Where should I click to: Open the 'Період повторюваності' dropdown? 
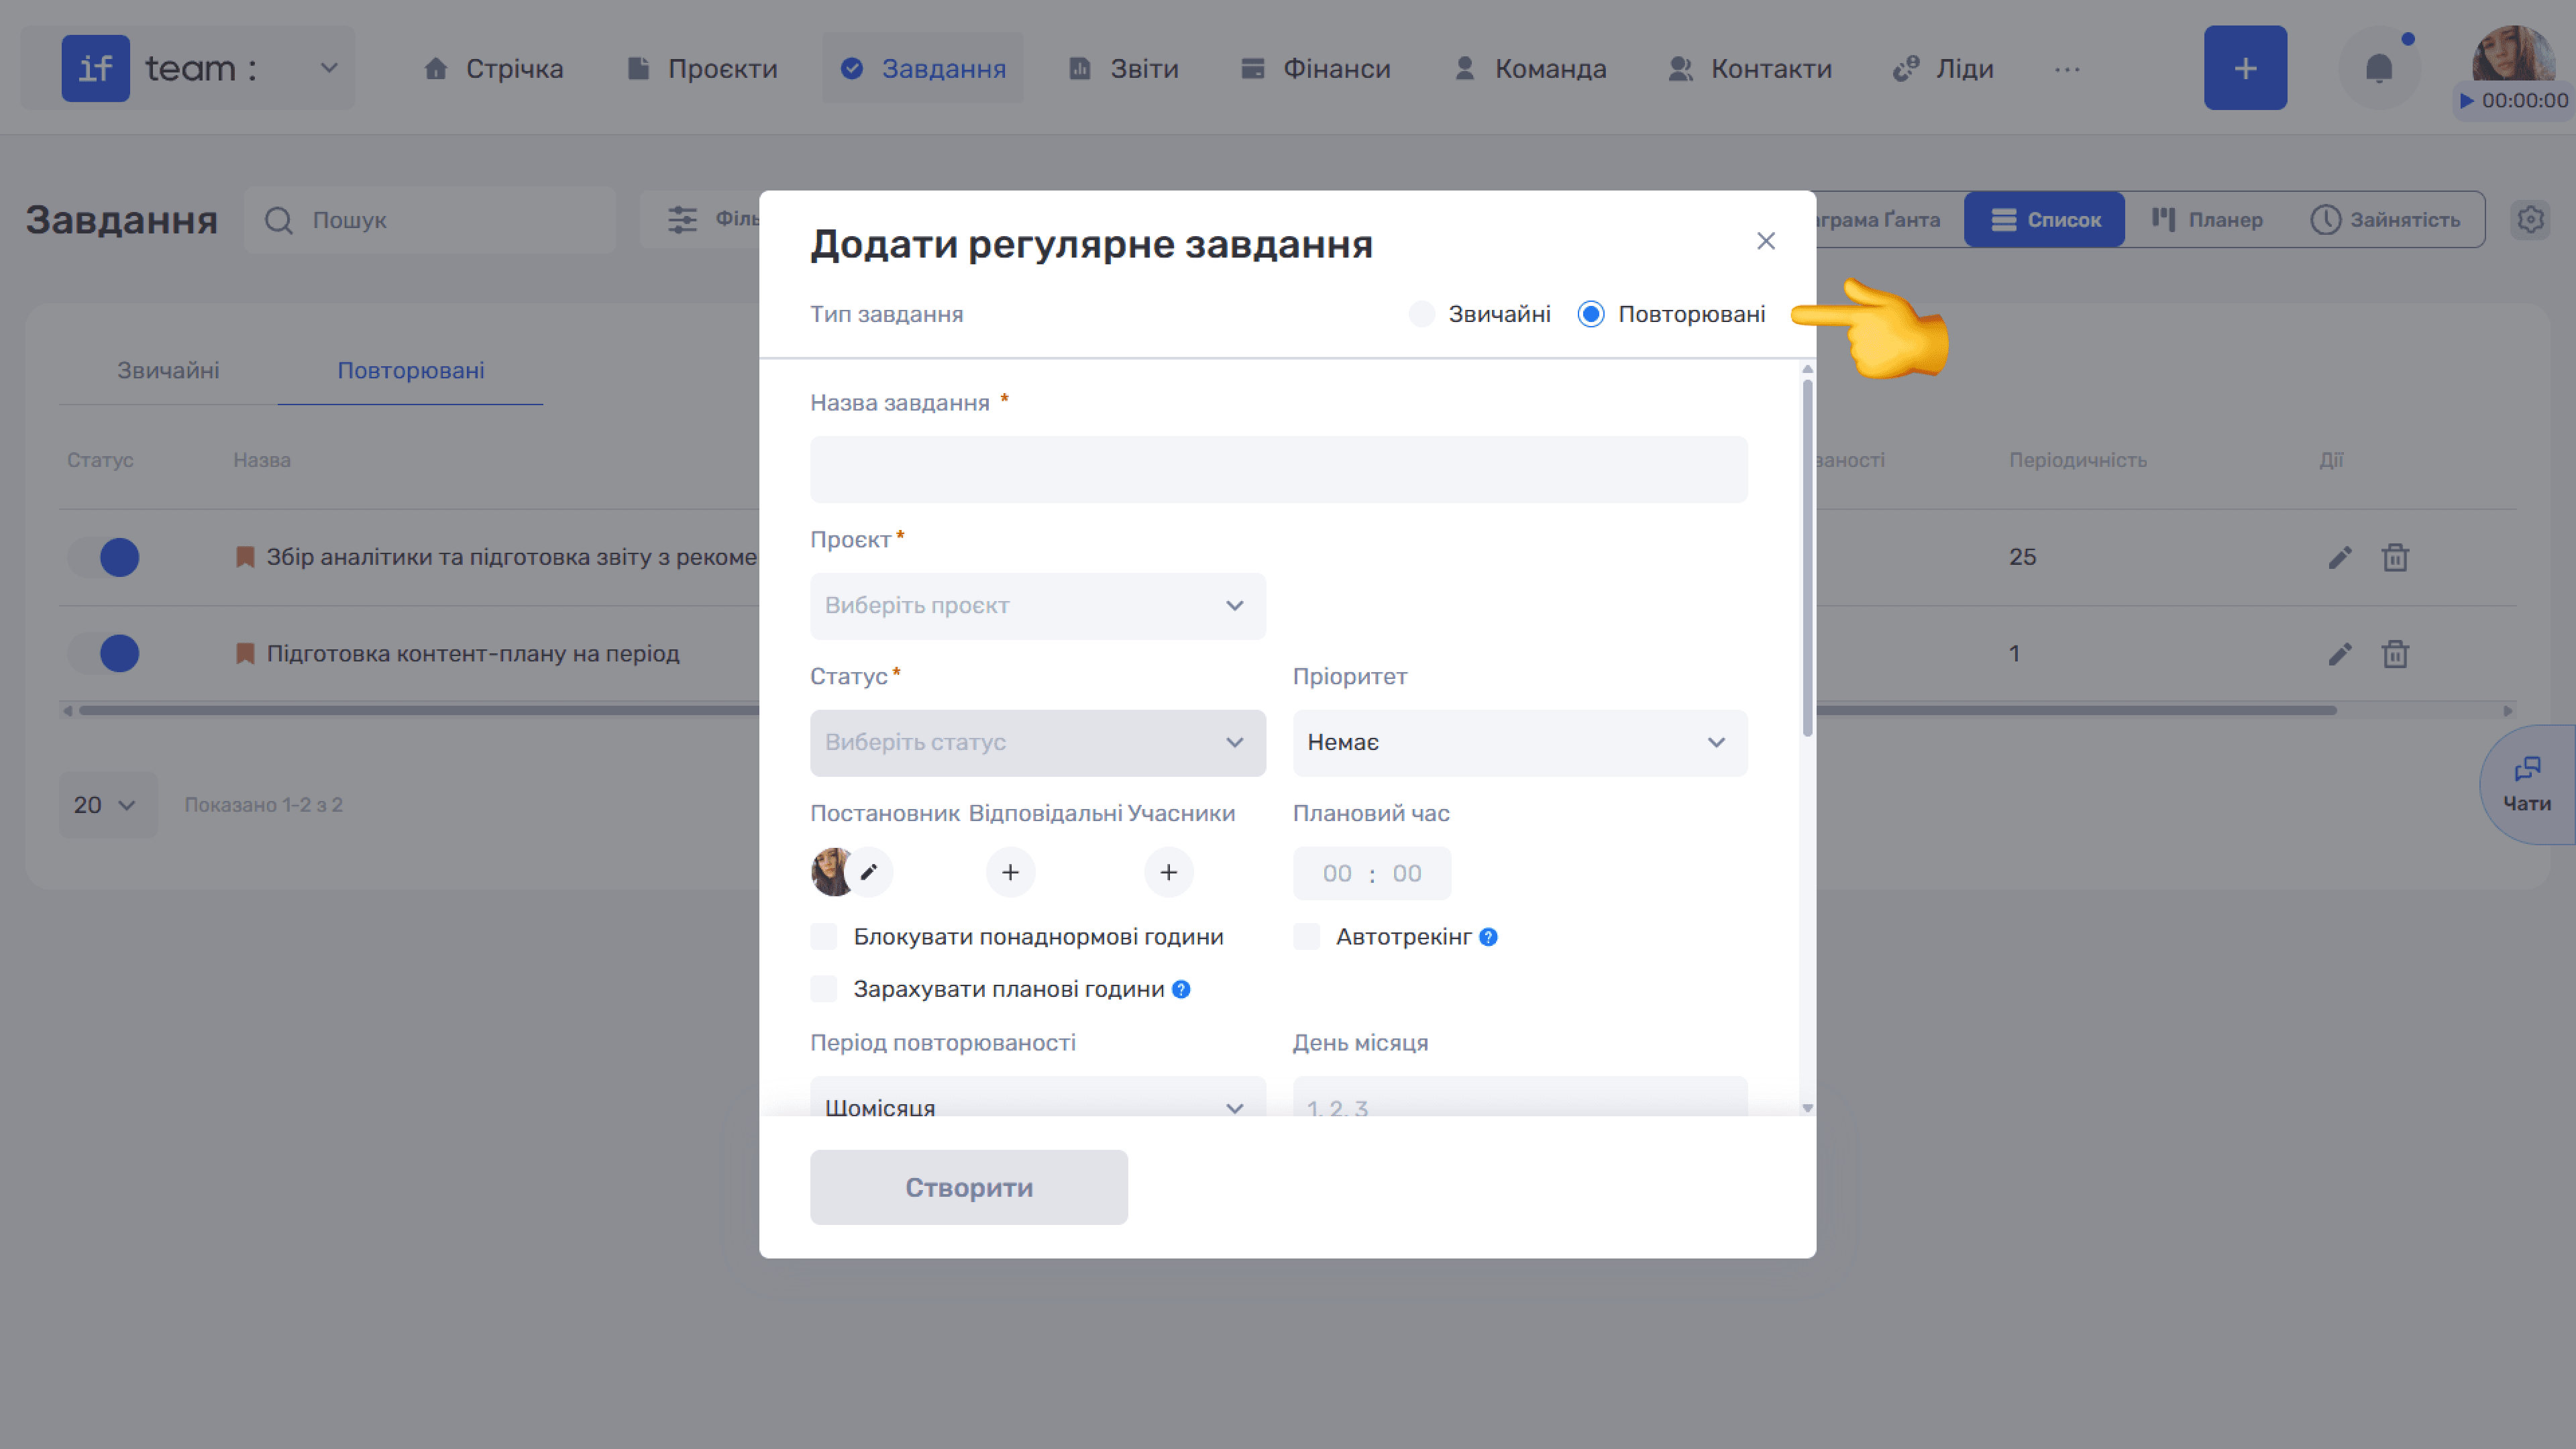pos(1037,1097)
